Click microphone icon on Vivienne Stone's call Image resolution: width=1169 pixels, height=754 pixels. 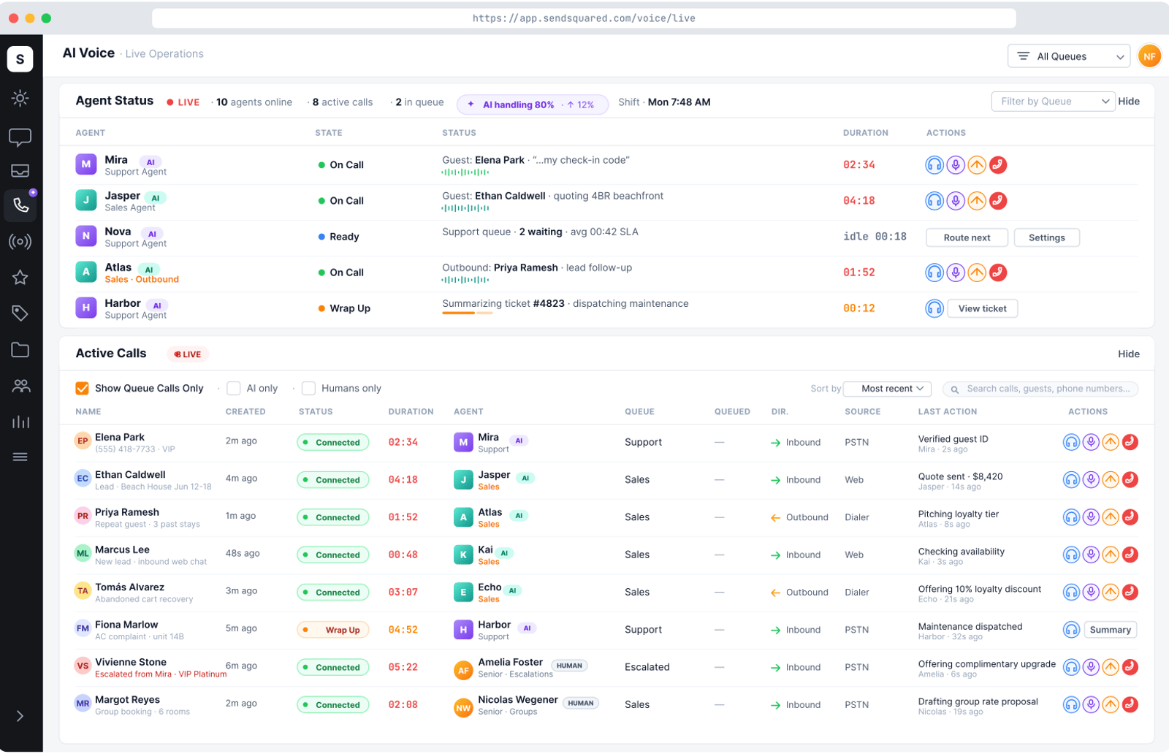(x=1091, y=667)
